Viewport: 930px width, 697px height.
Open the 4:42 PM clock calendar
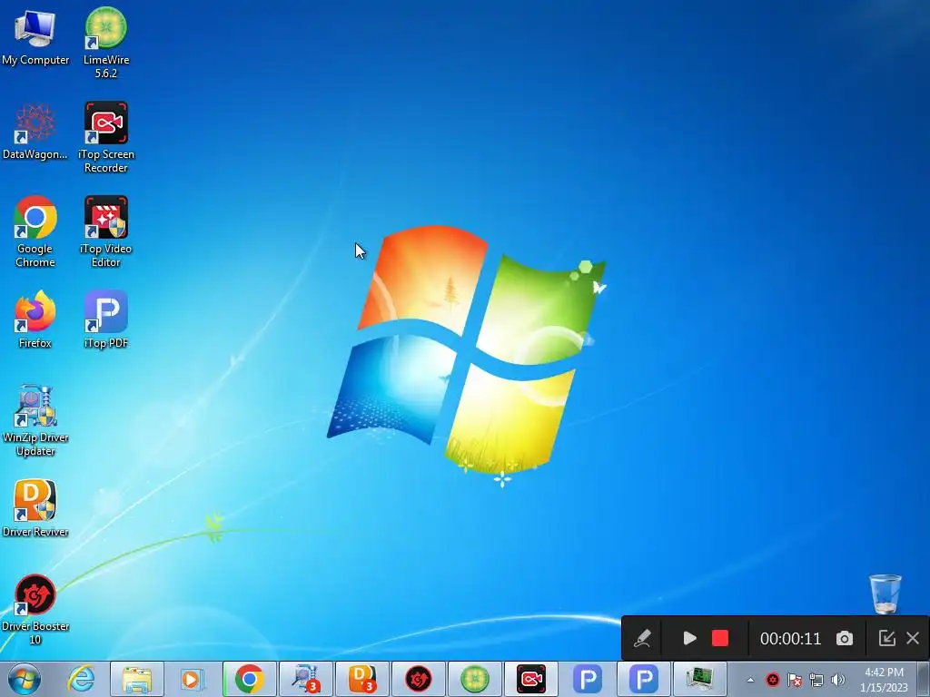884,680
